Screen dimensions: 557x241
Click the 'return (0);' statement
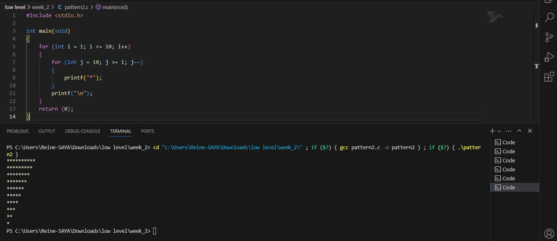pos(56,109)
